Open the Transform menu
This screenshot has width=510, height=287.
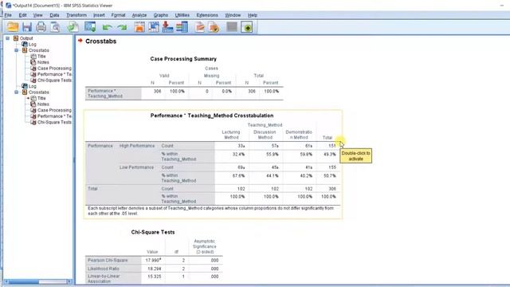[76, 15]
